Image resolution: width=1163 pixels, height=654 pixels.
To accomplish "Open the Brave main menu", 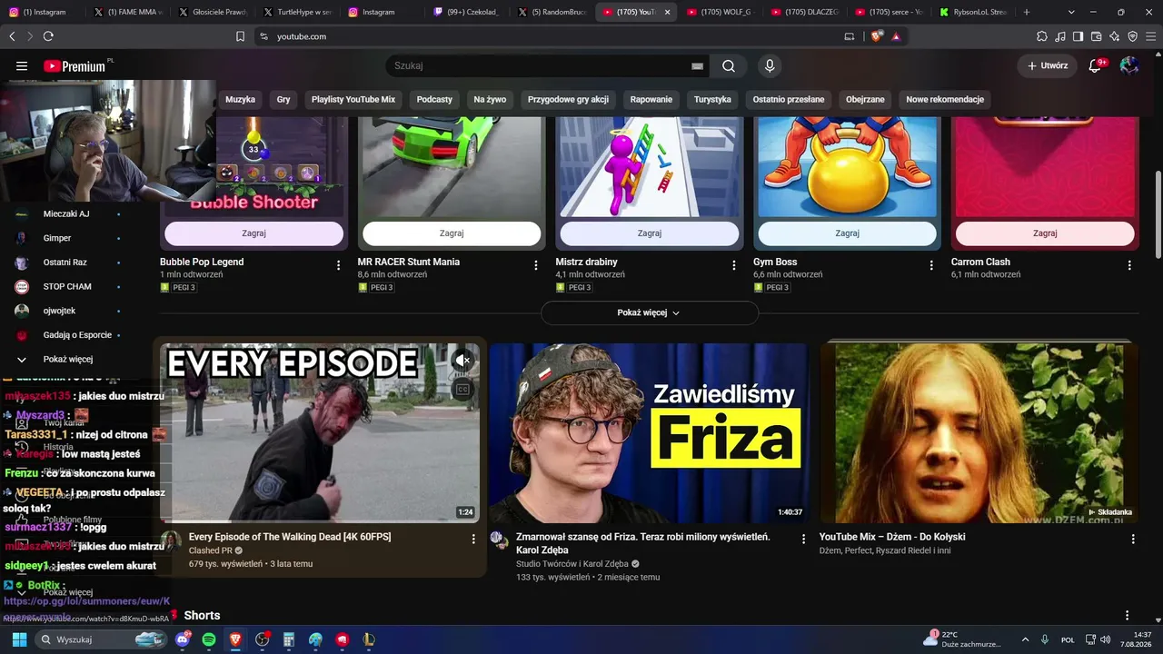I will pos(1150,36).
